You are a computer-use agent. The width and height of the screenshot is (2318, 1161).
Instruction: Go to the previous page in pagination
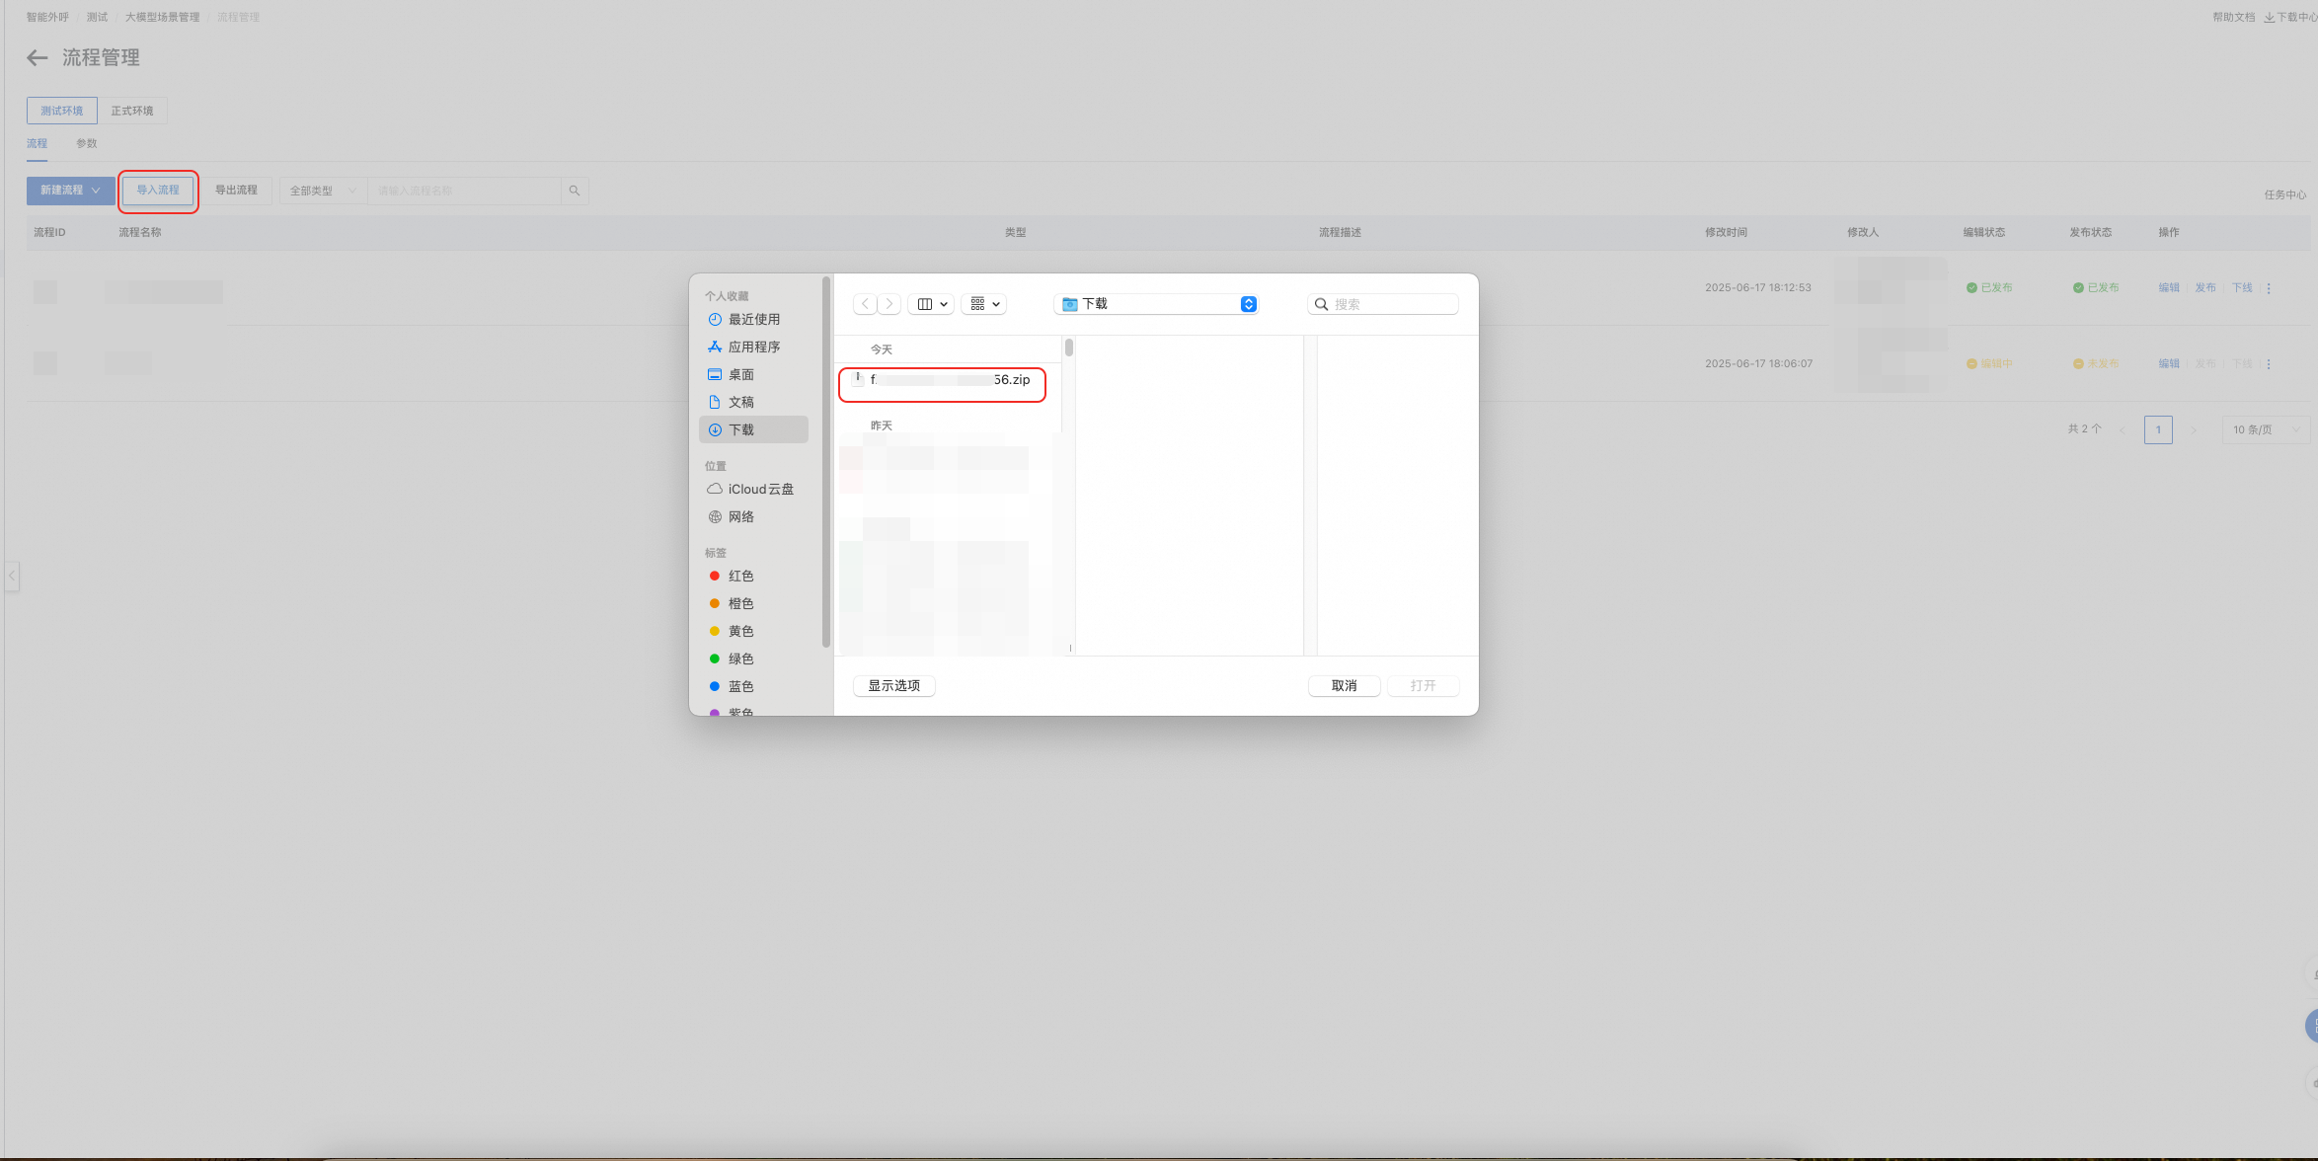(2123, 429)
